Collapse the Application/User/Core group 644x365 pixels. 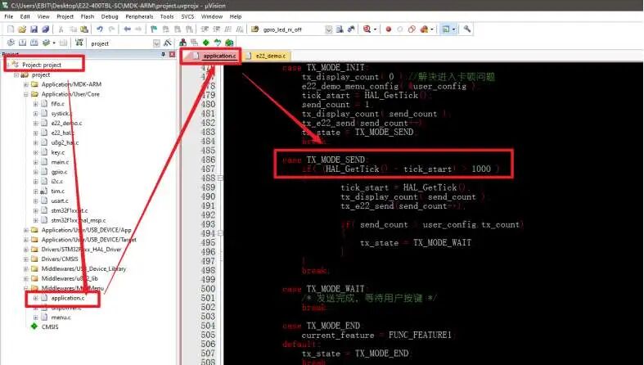pos(25,94)
